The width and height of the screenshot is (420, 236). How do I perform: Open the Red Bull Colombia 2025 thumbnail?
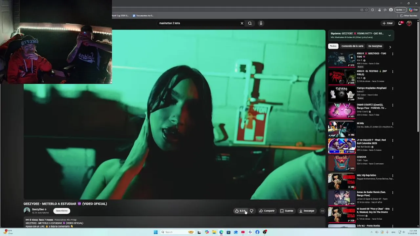pos(342,146)
